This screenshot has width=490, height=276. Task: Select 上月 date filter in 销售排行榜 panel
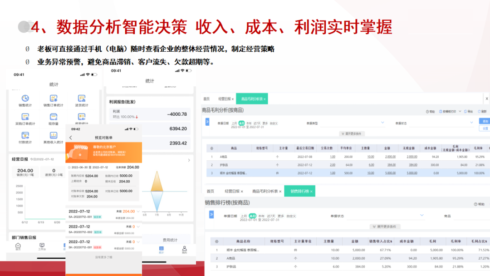pos(244,216)
